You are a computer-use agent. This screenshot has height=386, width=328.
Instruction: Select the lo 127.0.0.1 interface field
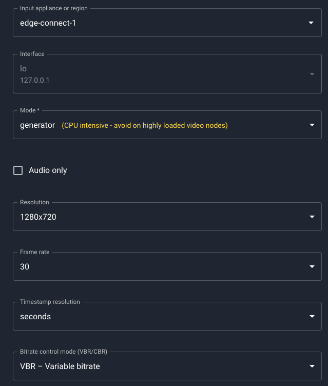[154, 74]
